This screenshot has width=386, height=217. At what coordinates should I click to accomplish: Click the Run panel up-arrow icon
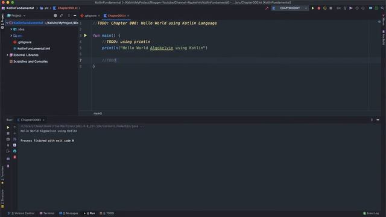pyautogui.click(x=14, y=127)
